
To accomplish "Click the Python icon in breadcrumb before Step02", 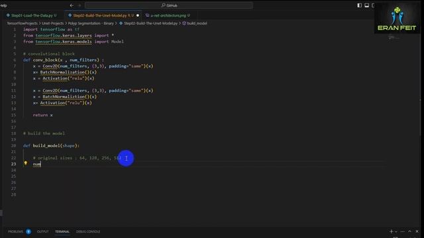I will coord(121,24).
